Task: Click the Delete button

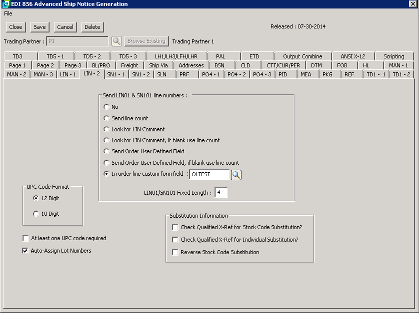Action: (x=92, y=27)
